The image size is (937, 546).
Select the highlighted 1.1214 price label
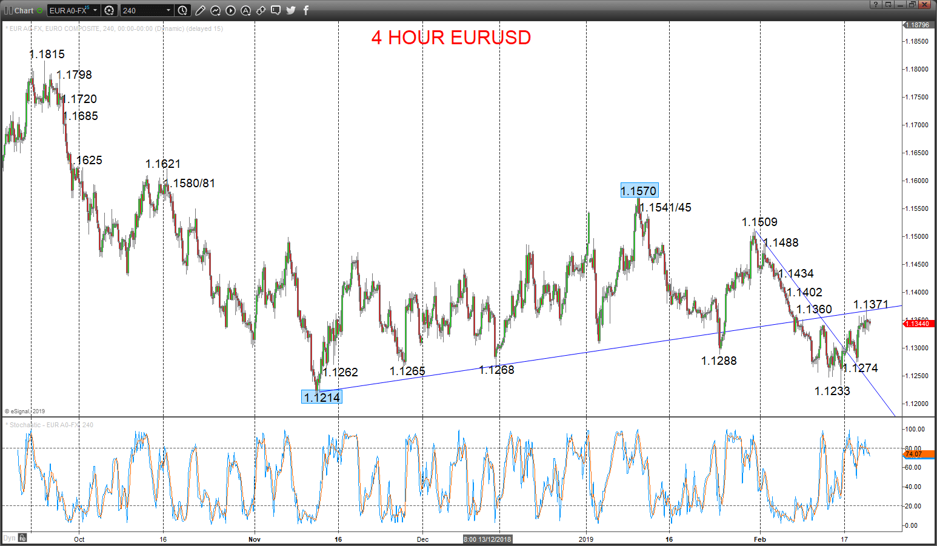[x=322, y=397]
